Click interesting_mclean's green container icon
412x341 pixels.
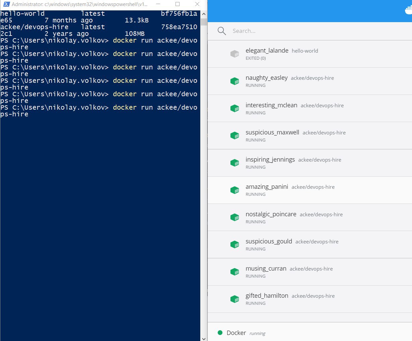pyautogui.click(x=234, y=108)
